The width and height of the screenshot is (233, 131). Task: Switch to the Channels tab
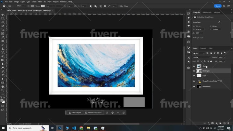click(203, 48)
